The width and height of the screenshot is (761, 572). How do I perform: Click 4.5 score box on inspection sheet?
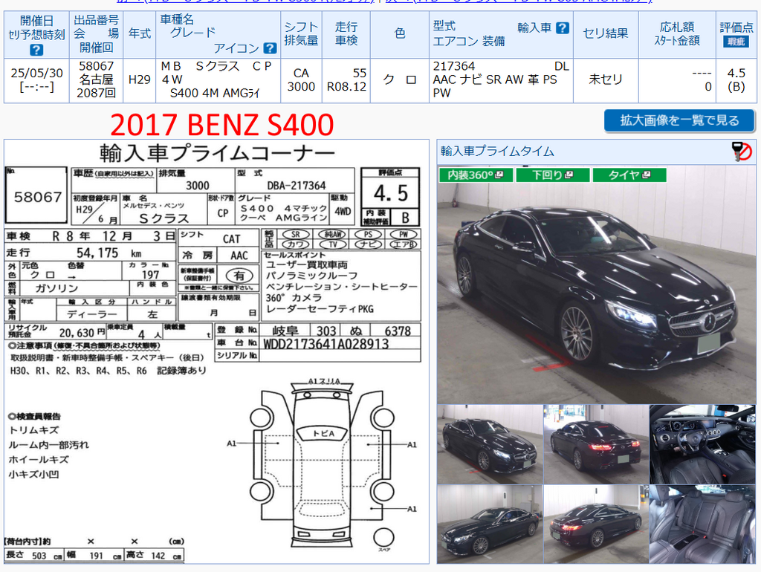click(x=391, y=193)
